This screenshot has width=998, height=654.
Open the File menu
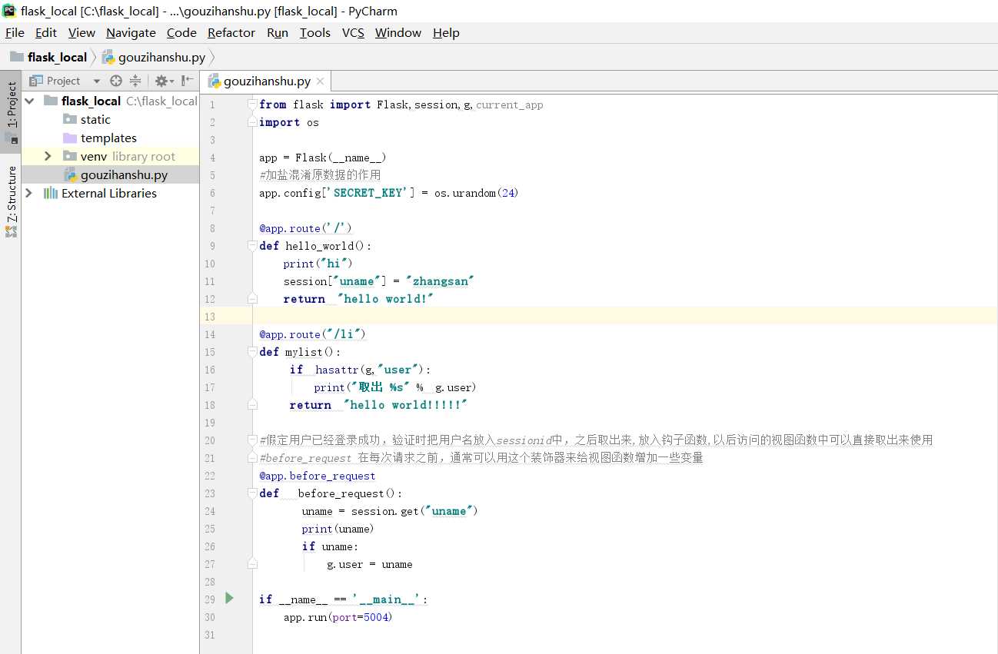15,32
